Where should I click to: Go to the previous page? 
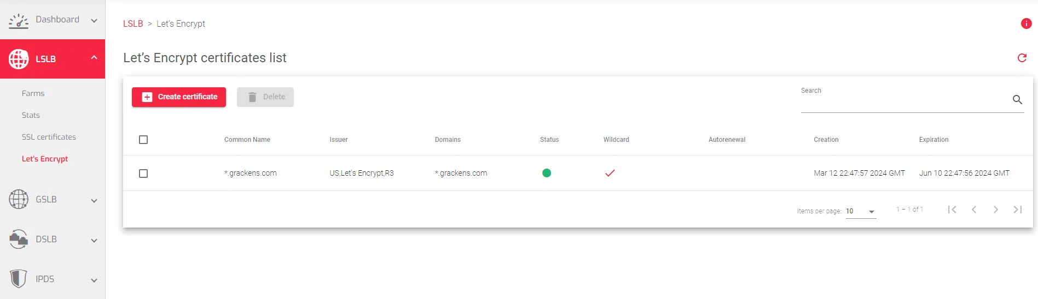coord(974,210)
